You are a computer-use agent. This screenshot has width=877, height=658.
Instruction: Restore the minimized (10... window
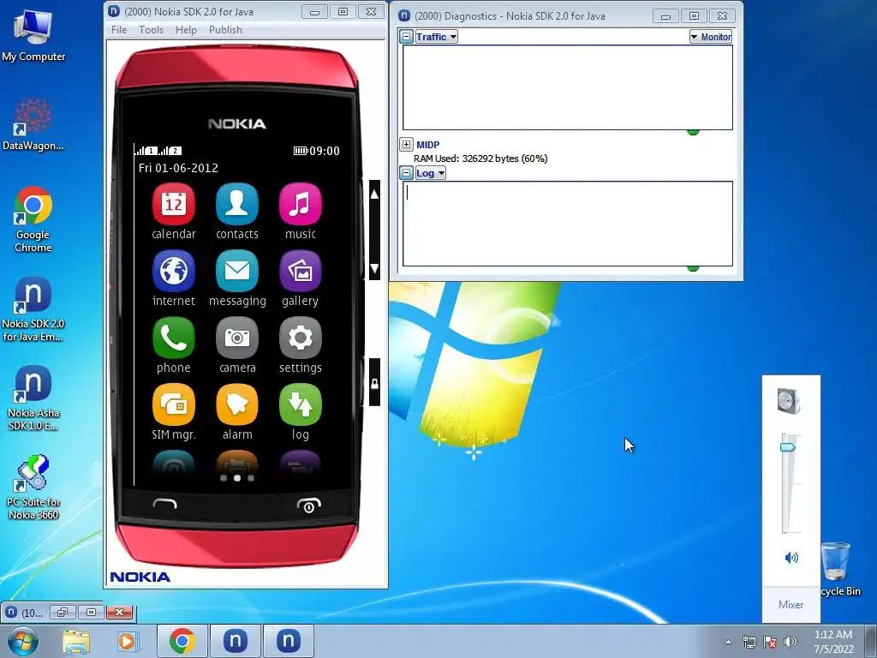click(x=62, y=612)
